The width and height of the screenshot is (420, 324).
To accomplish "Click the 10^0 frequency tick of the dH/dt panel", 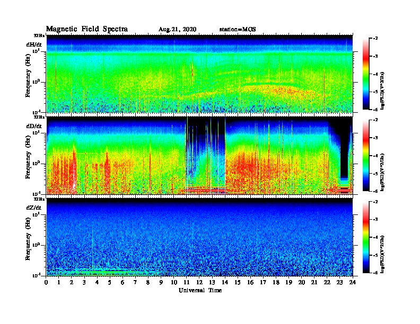I will pos(36,82).
